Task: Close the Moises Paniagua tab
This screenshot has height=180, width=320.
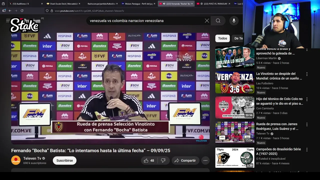Action: pyautogui.click(x=154, y=4)
